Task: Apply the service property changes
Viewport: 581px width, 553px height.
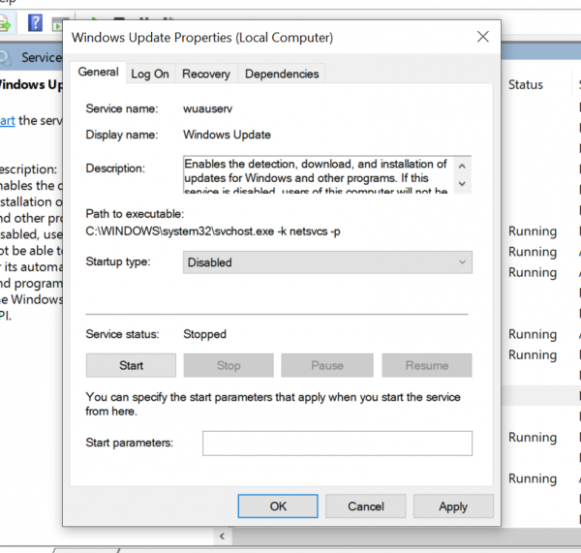Action: pyautogui.click(x=452, y=506)
